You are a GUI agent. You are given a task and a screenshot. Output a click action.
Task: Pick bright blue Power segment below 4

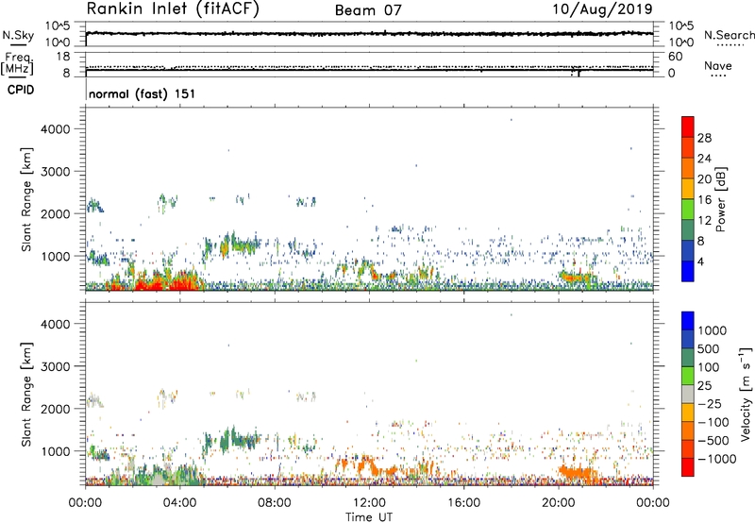(x=688, y=271)
